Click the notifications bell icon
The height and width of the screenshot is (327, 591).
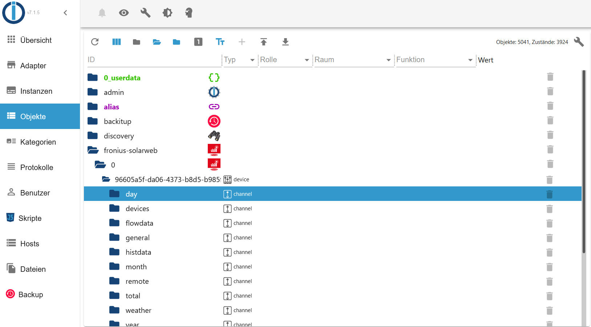(x=102, y=13)
